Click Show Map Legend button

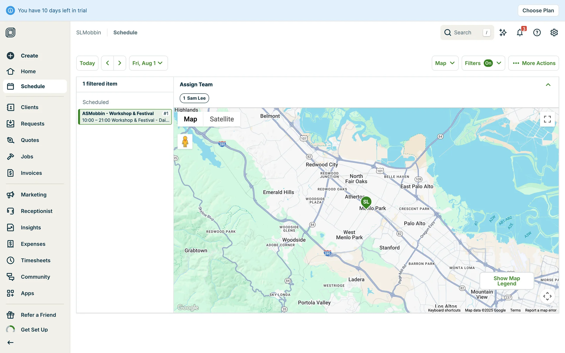pos(506,281)
